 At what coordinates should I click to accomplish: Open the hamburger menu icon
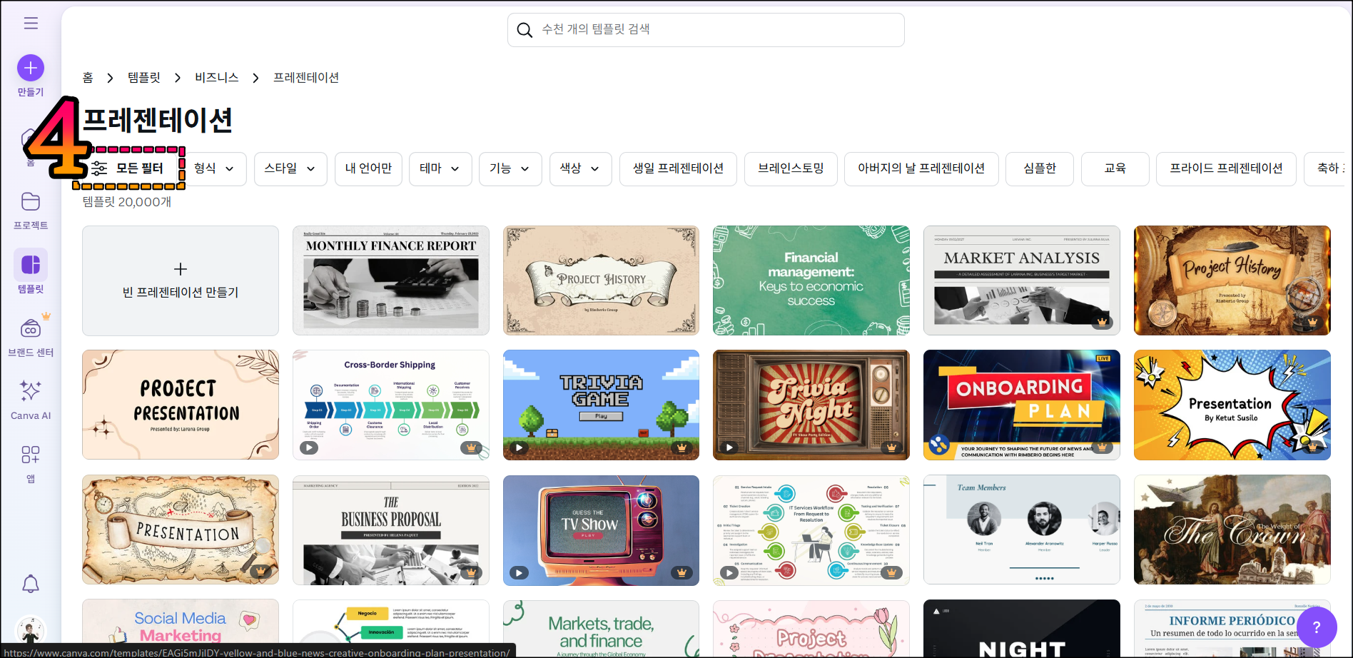click(31, 23)
